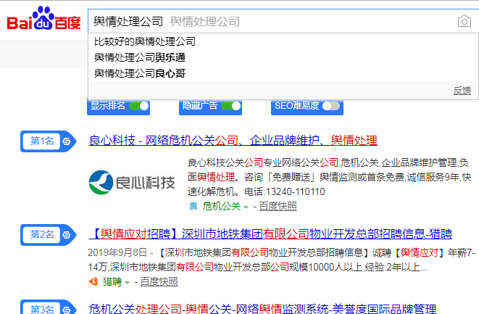This screenshot has width=479, height=314.
Task: Open the 良心科技 logo thumbnail
Action: (132, 183)
